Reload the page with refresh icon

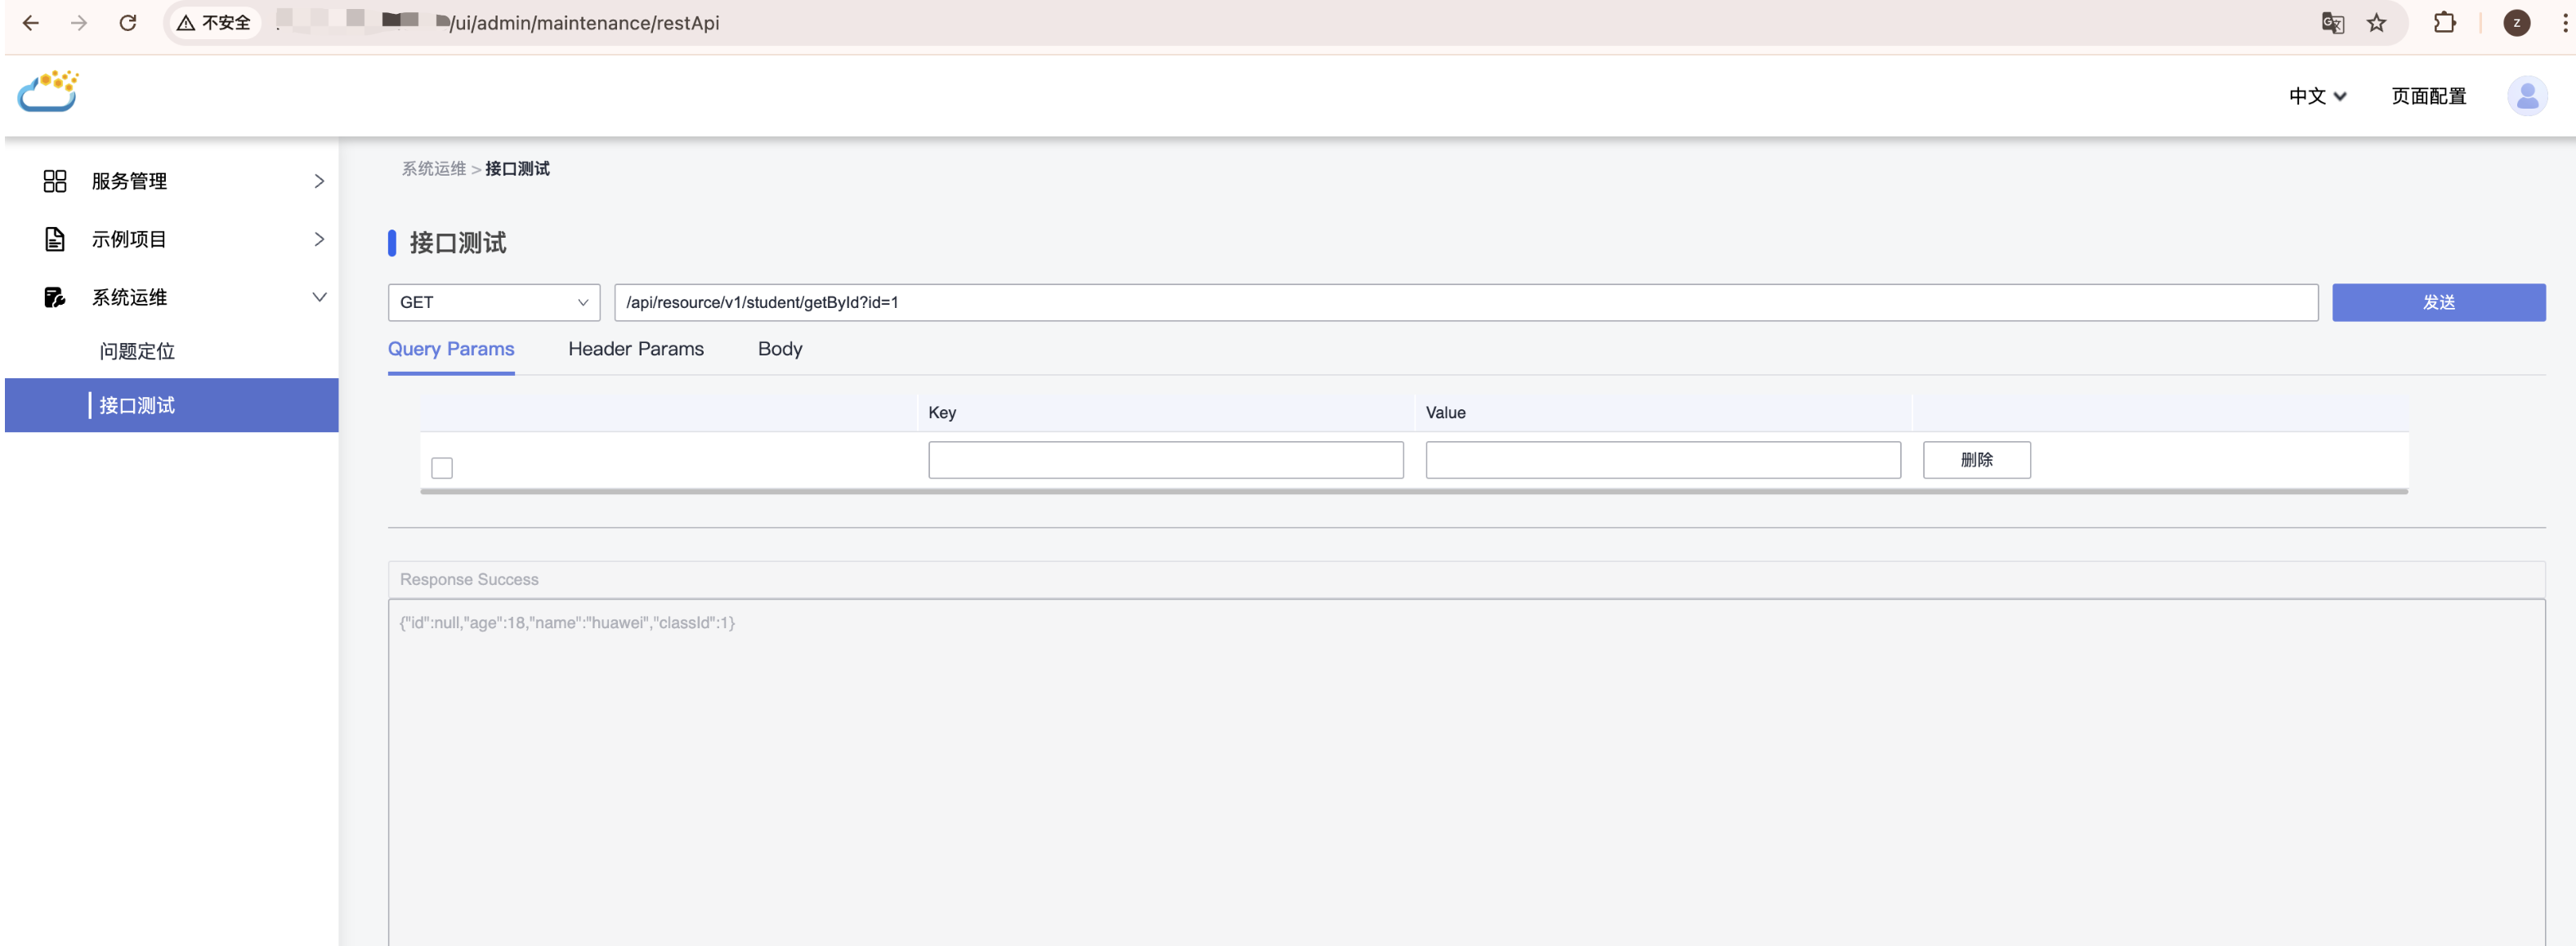pos(128,23)
